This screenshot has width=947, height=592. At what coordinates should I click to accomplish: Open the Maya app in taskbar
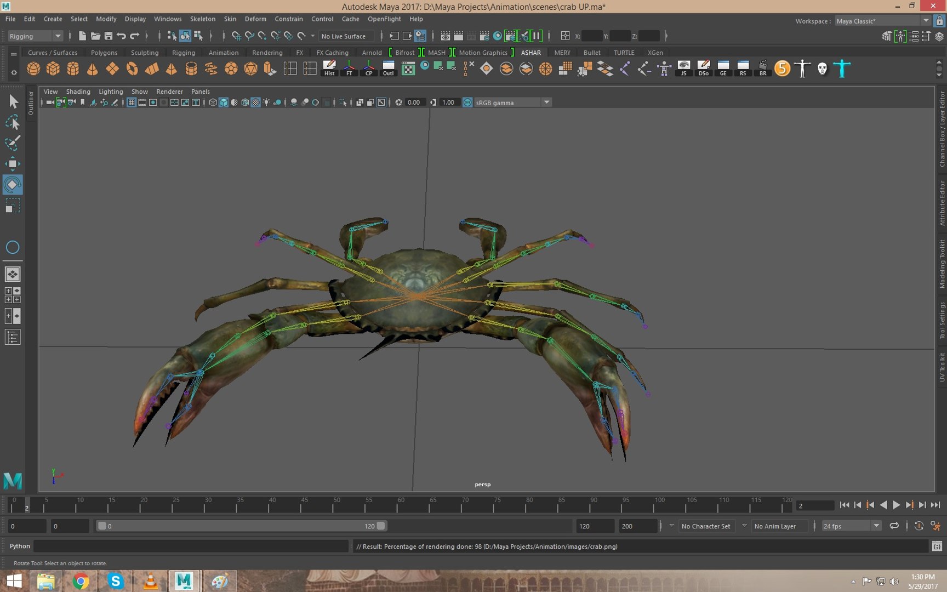point(184,580)
